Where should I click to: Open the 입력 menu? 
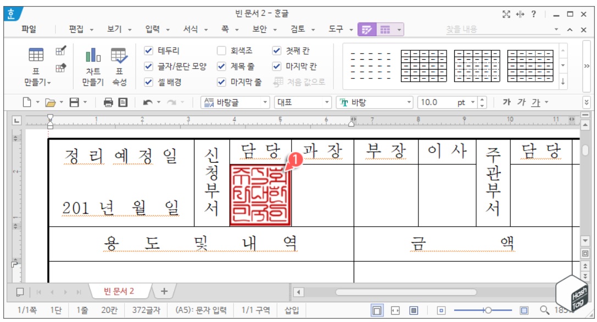coord(152,29)
